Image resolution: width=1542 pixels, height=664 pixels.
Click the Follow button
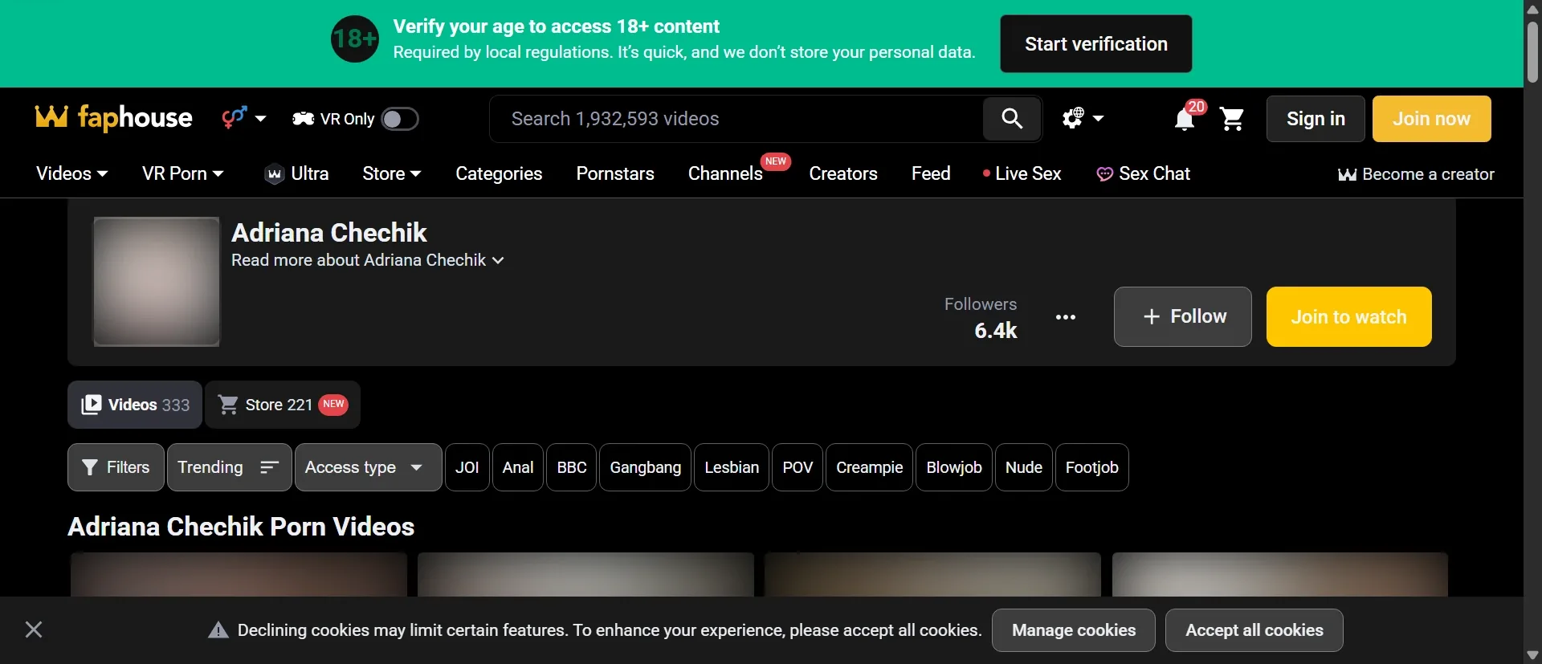click(x=1182, y=316)
